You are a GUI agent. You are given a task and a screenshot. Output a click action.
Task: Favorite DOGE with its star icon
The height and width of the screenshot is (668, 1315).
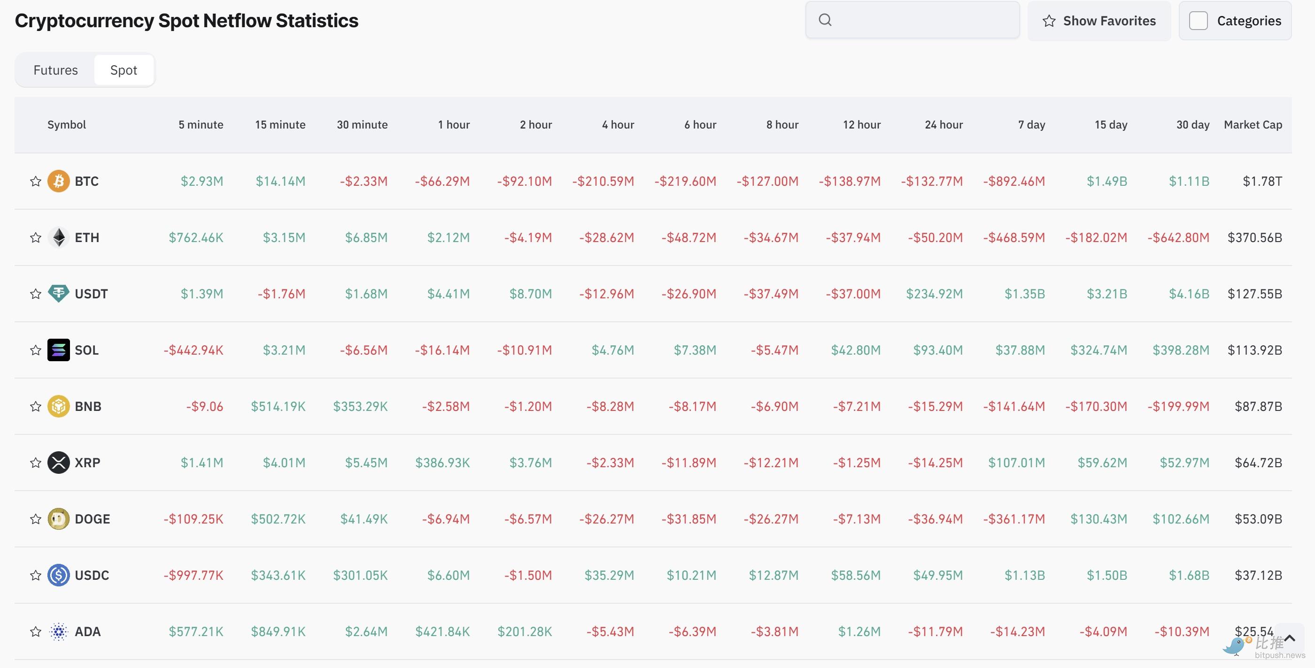tap(35, 519)
